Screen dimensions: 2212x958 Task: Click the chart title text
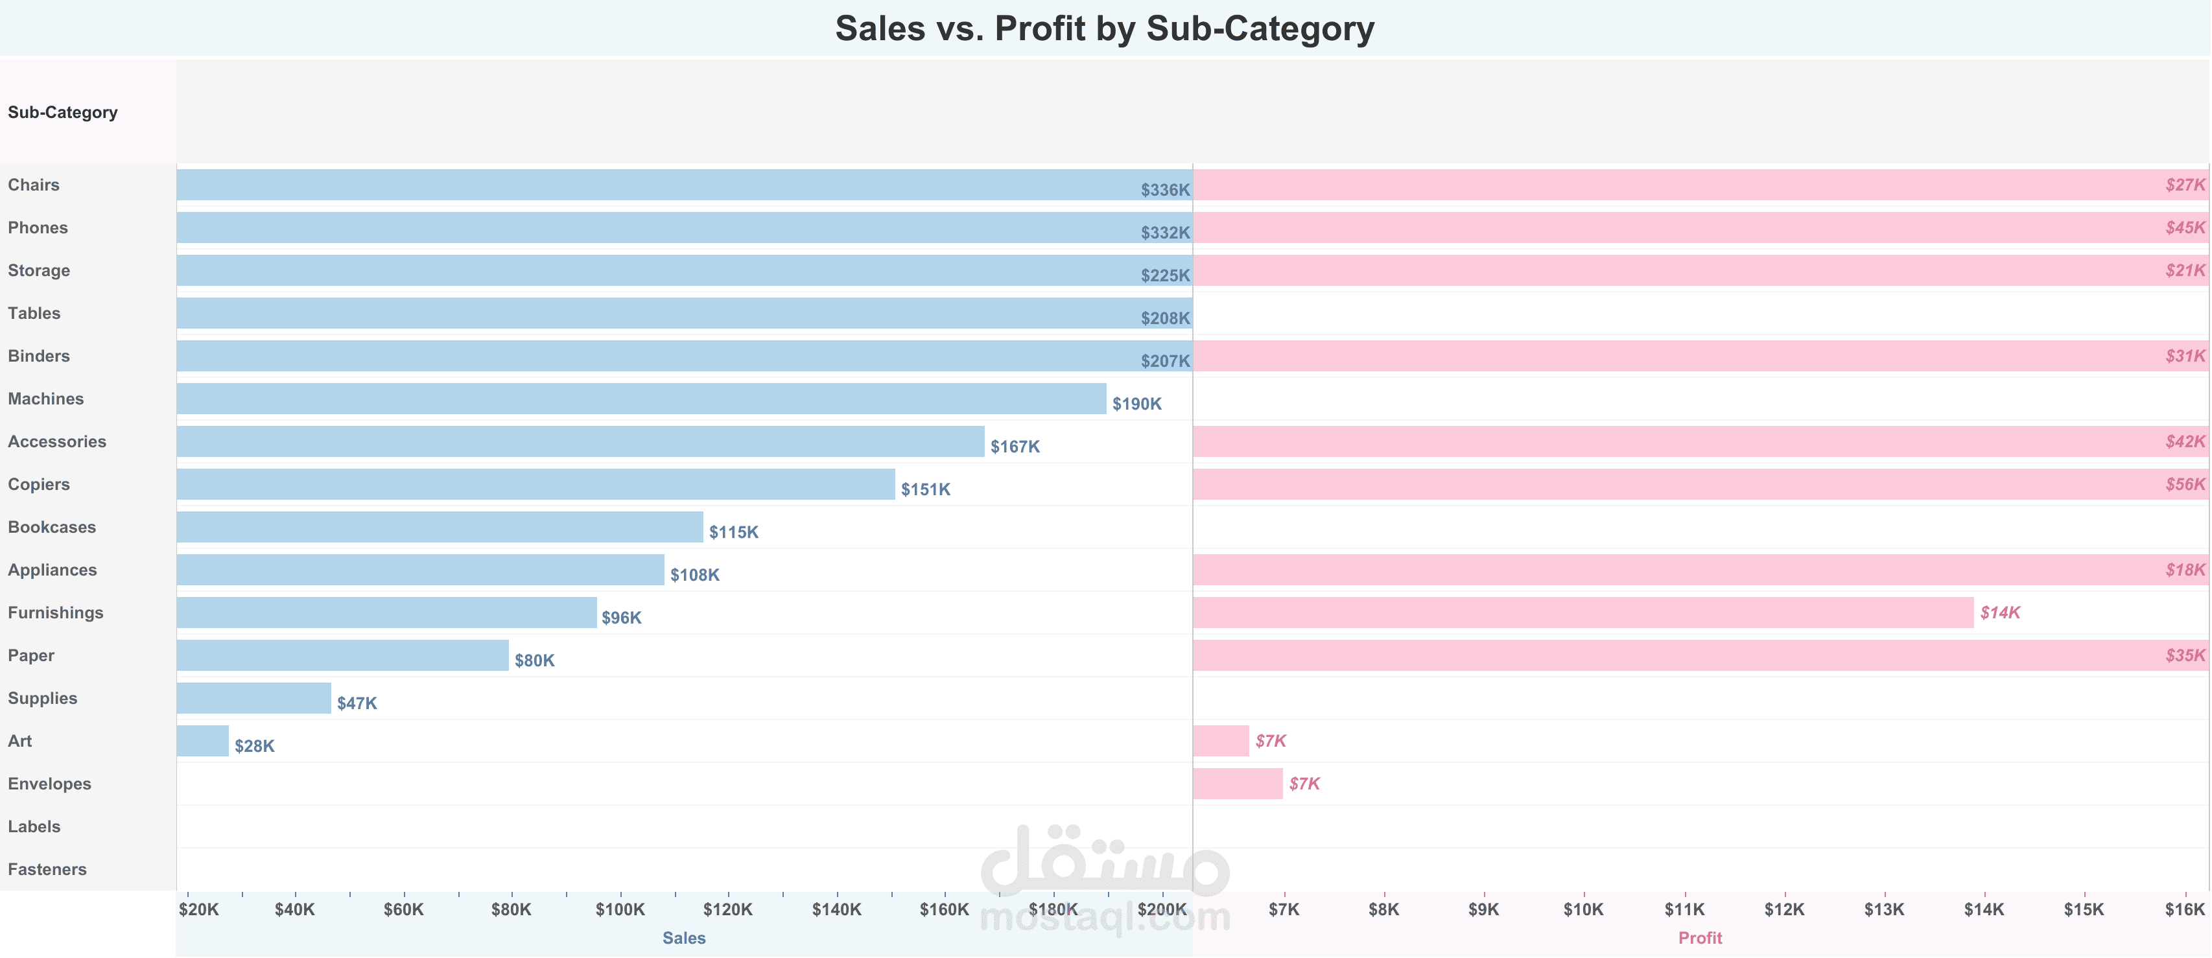[x=1105, y=29]
